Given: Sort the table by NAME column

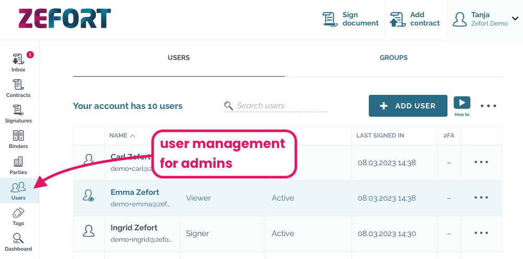Looking at the screenshot, I should tap(122, 135).
